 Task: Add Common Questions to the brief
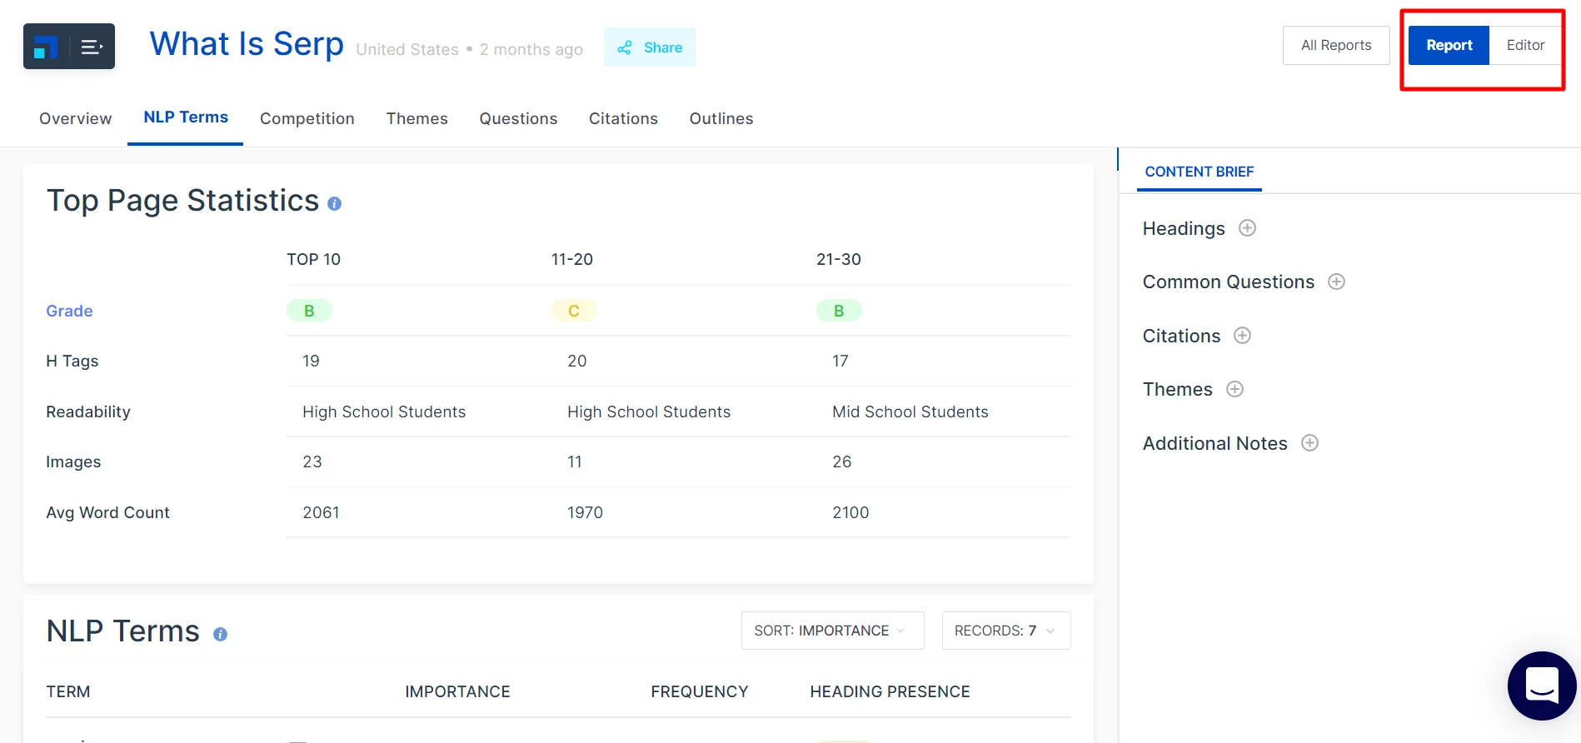[x=1336, y=282]
